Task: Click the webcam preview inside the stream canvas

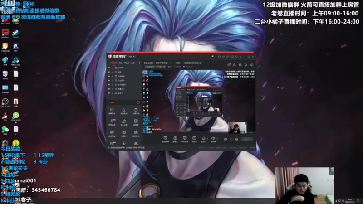Action: point(237,128)
